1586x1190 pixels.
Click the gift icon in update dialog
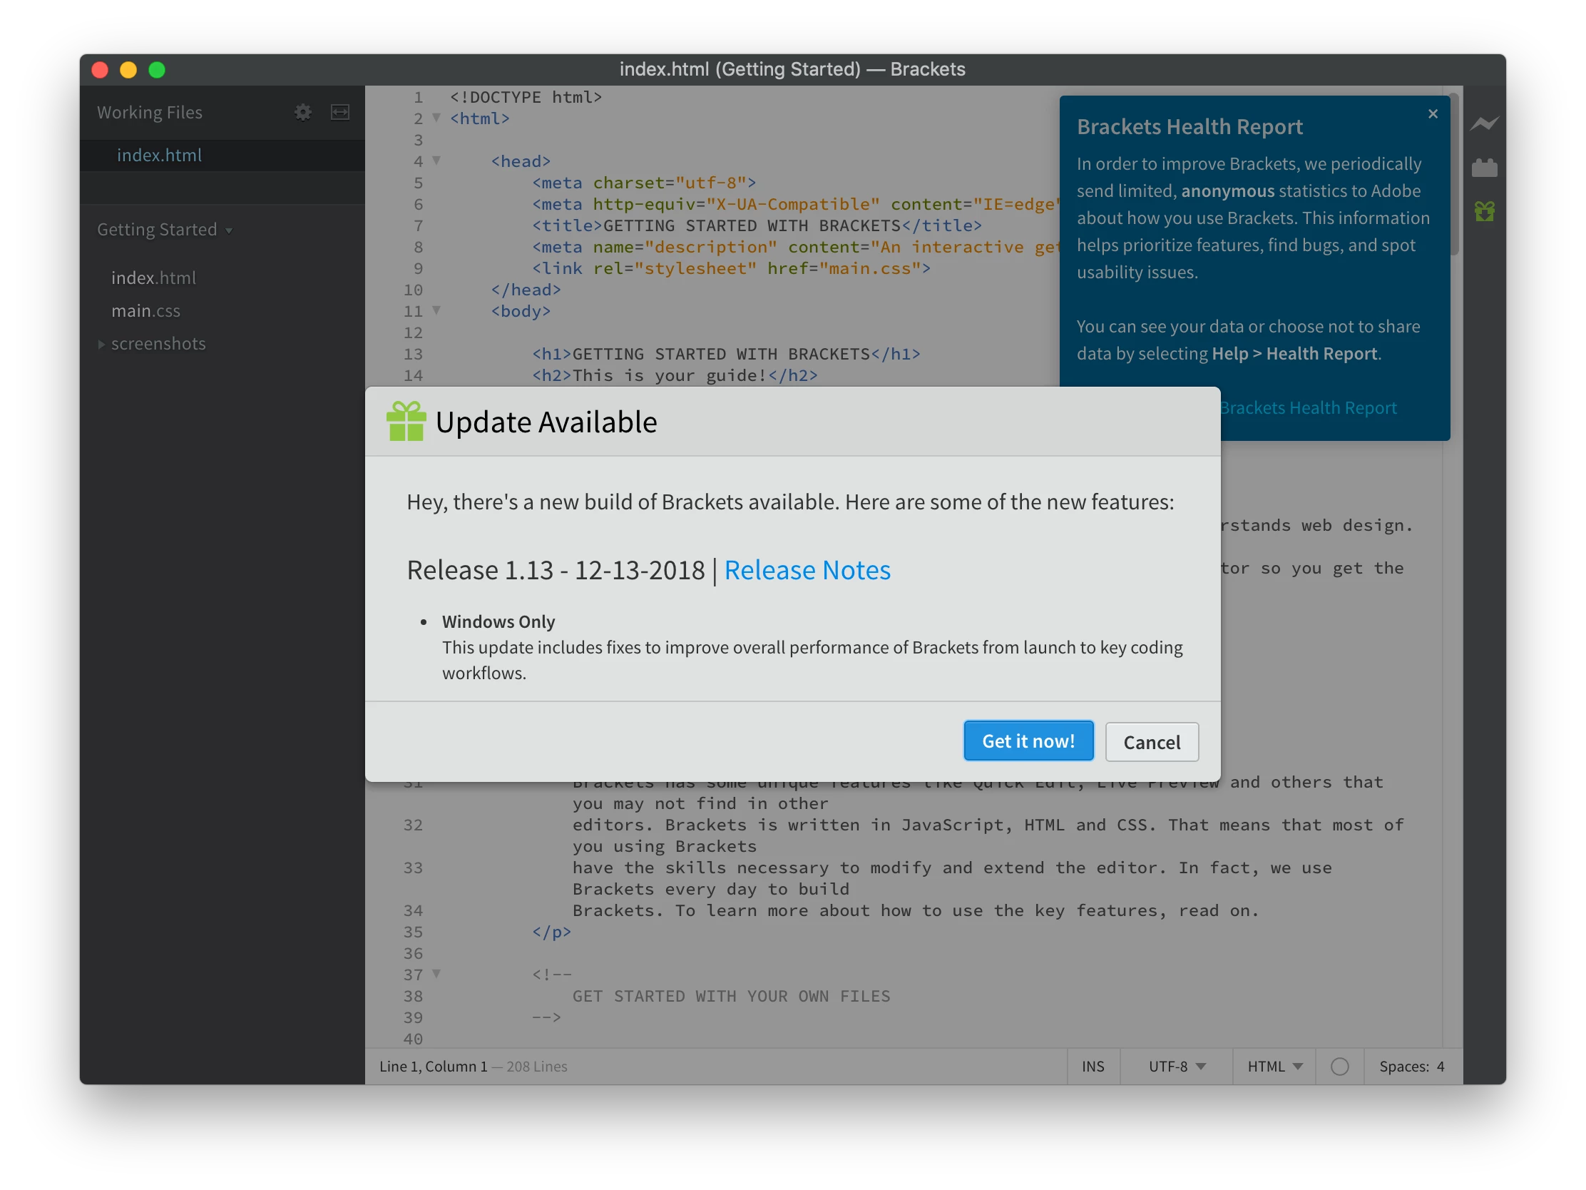(406, 422)
